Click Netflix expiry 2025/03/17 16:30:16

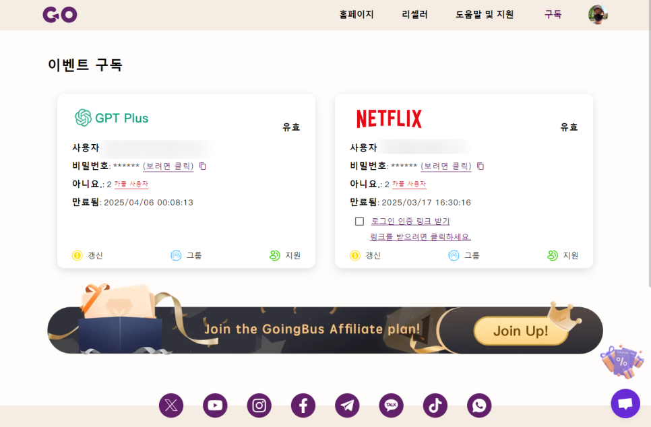(426, 203)
